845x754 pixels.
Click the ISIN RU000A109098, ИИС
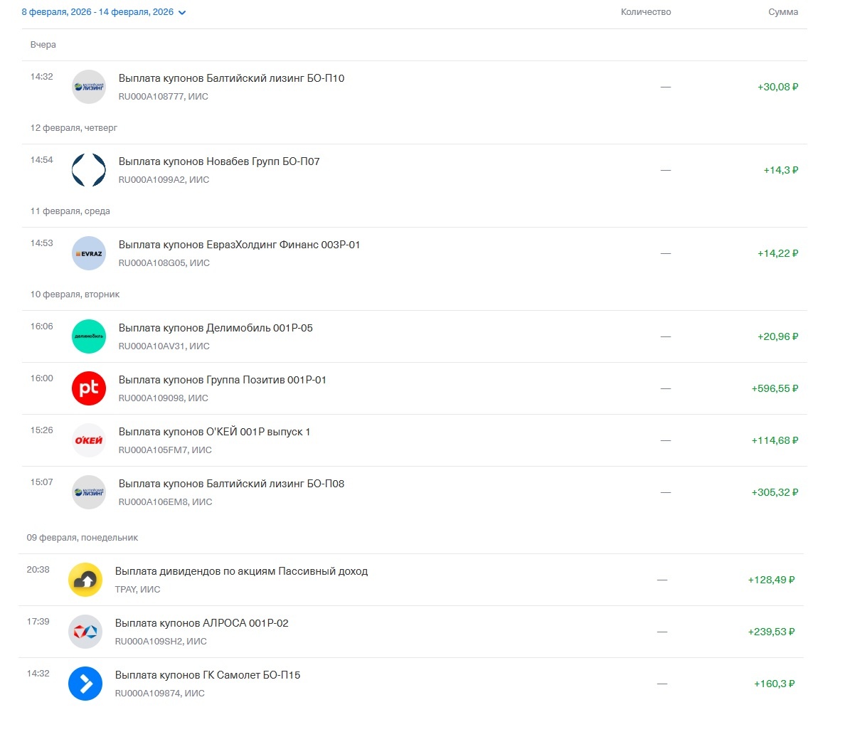point(164,398)
